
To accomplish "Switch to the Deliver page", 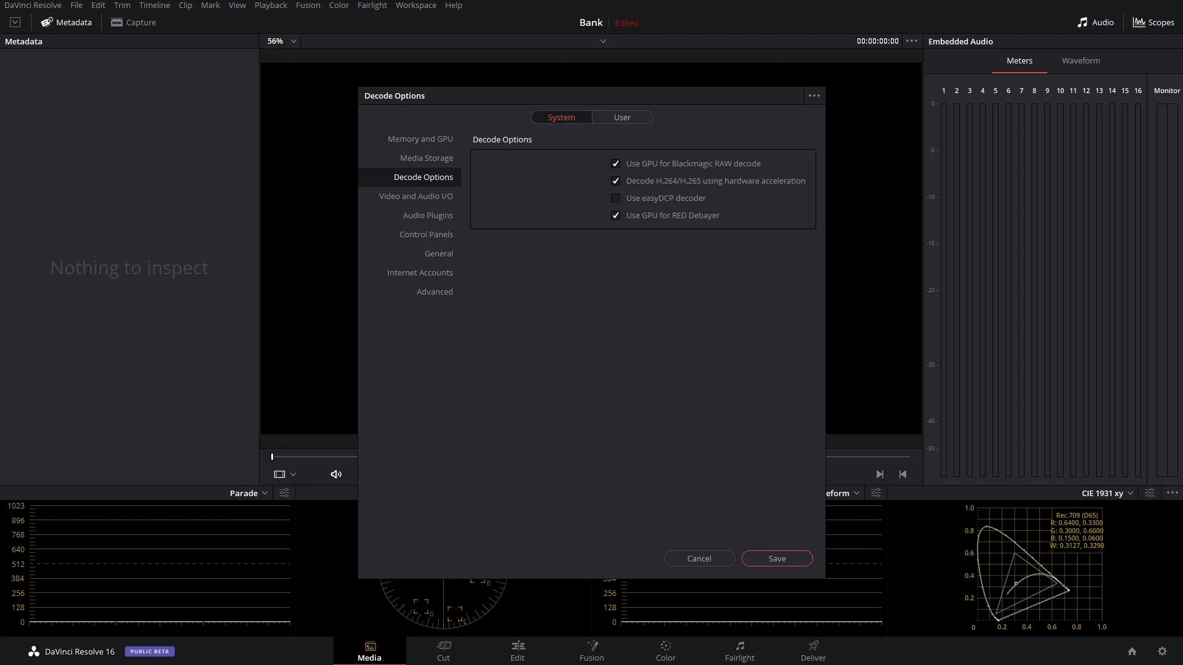I will [x=813, y=651].
